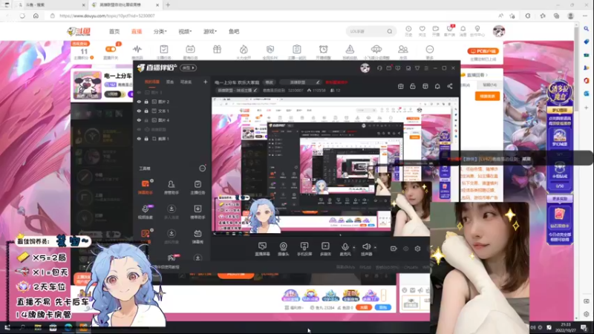Open 弹幕助手 tool in 直播伴侣 toolbox

(145, 187)
